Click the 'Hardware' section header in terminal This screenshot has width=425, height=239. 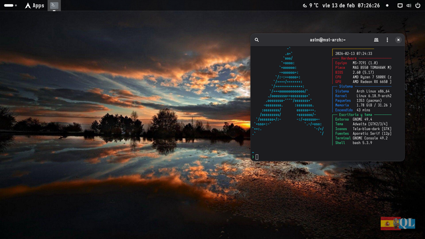(x=349, y=58)
